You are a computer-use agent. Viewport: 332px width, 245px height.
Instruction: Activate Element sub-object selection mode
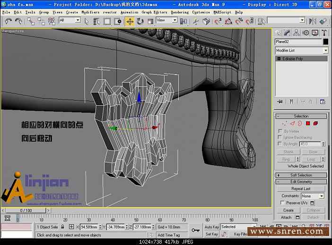(315, 123)
